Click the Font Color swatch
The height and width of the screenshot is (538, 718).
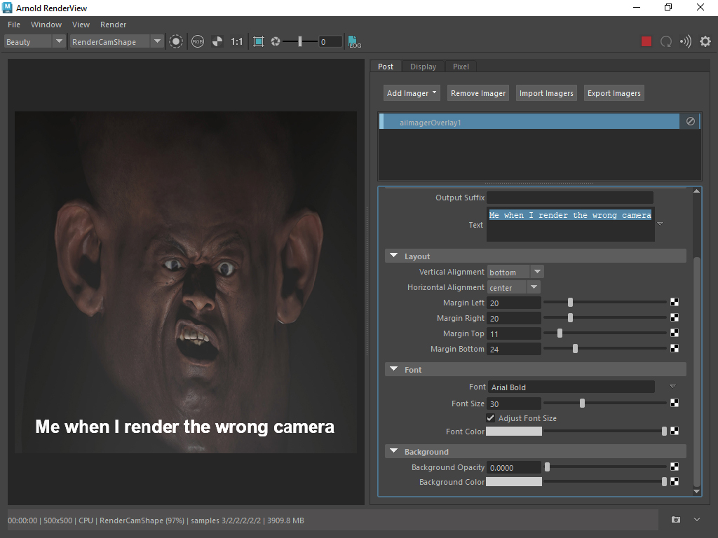pos(514,432)
